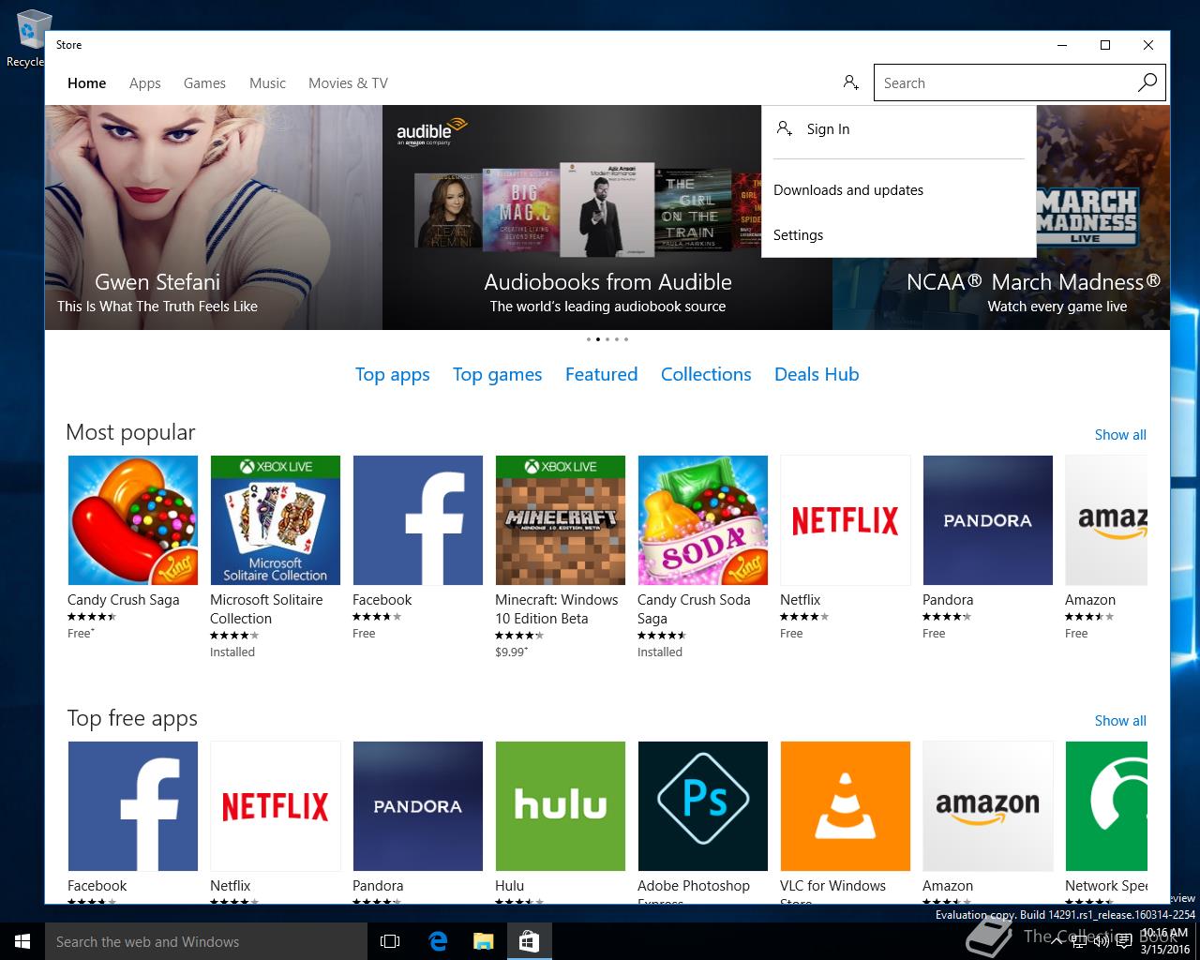The height and width of the screenshot is (960, 1200).
Task: Open File Explorer from the taskbar
Action: pos(483,941)
